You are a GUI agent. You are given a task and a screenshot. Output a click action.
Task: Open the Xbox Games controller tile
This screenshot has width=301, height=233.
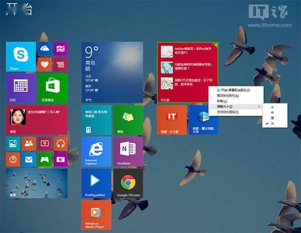pos(45,159)
